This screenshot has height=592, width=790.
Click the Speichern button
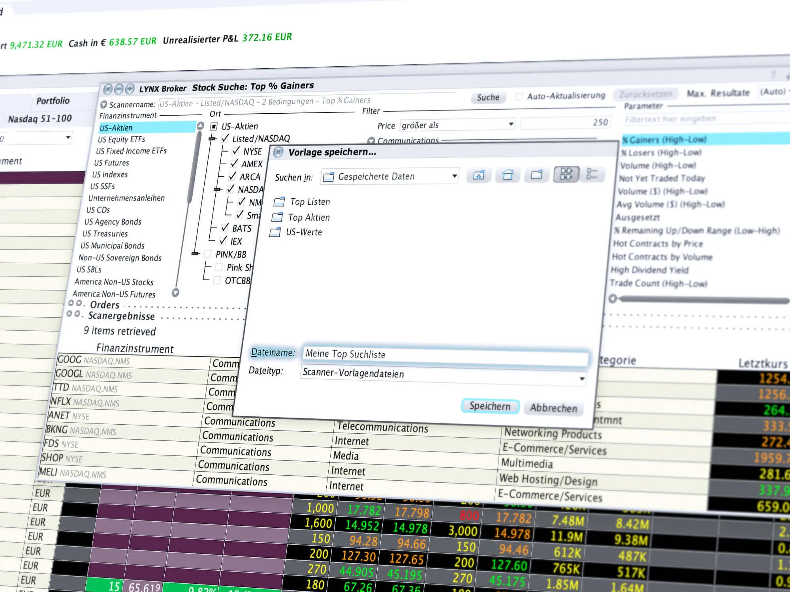click(x=490, y=406)
